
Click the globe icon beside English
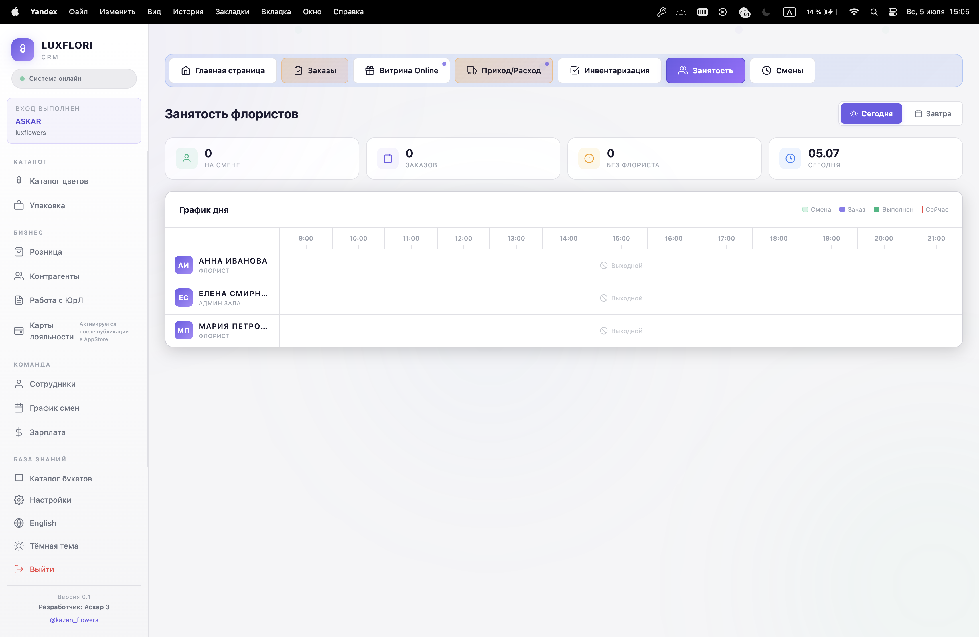[x=19, y=523]
